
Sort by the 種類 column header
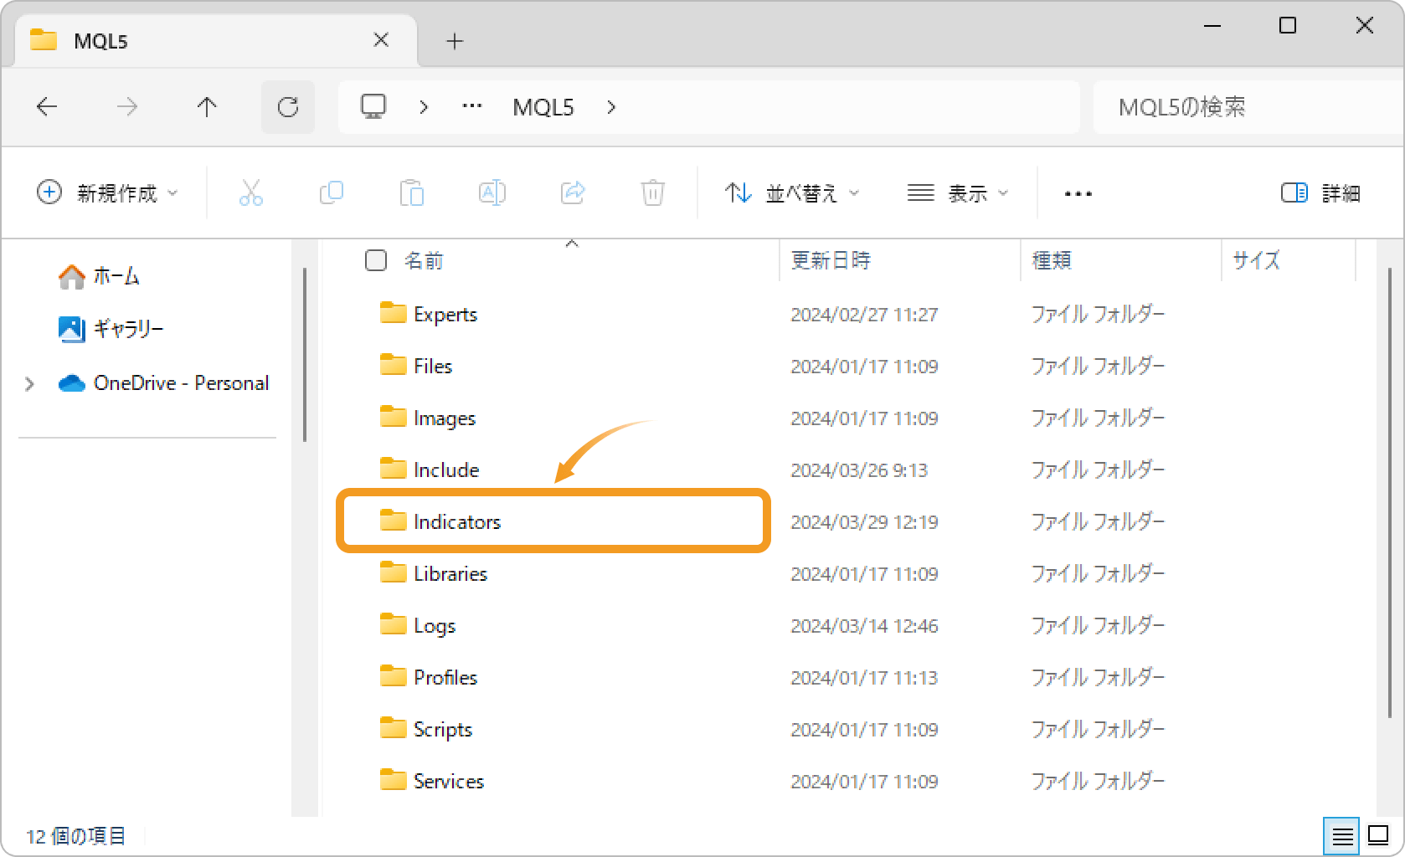(1052, 260)
